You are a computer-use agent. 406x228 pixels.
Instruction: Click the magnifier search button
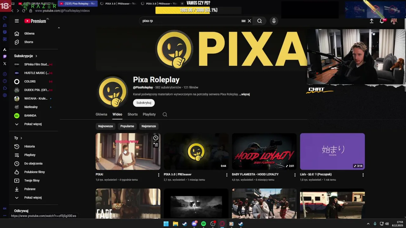coord(259,21)
